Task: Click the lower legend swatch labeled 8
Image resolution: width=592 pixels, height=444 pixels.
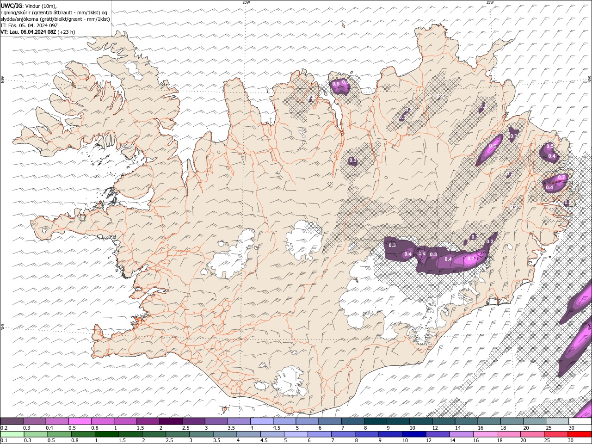Action: pyautogui.click(x=366, y=434)
